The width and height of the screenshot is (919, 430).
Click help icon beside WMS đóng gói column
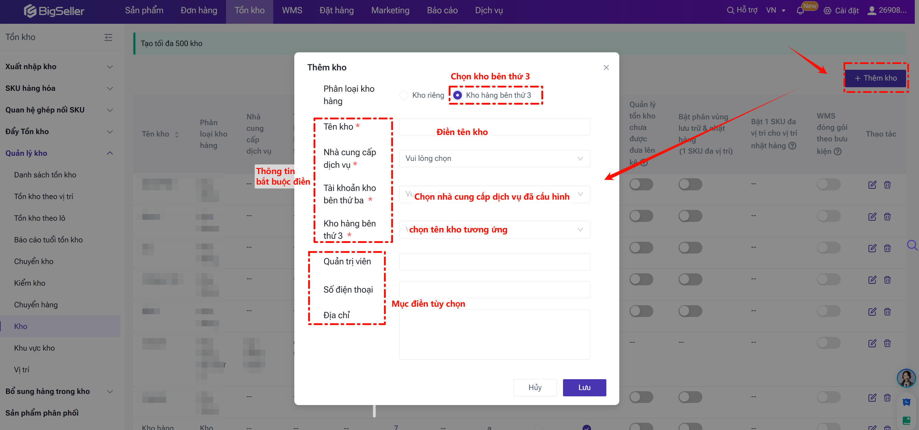click(x=838, y=152)
